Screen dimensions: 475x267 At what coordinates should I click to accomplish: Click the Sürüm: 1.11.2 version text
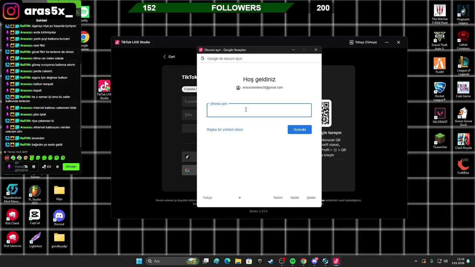[x=258, y=211]
